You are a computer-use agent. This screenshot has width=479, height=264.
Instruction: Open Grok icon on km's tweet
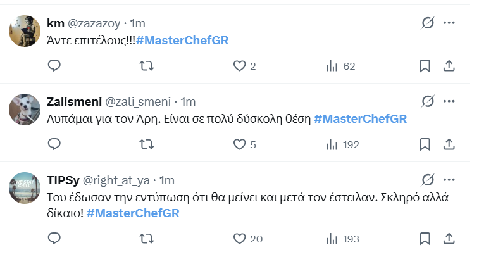tap(428, 23)
